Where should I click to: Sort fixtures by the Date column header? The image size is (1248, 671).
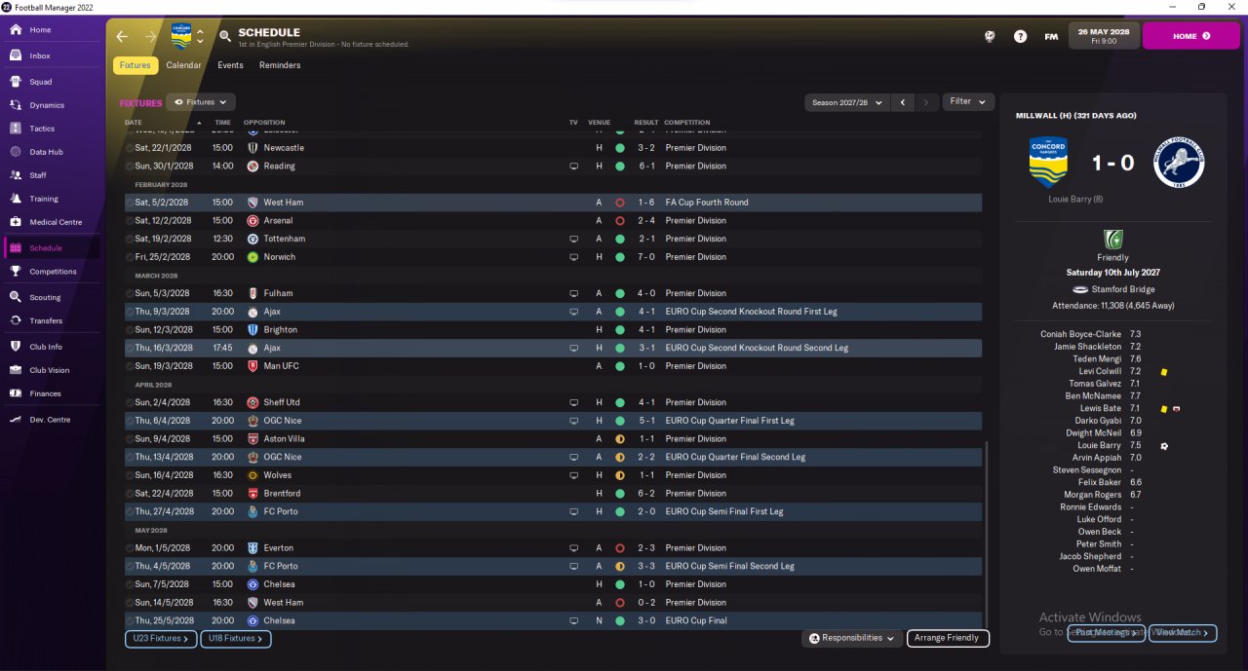(134, 123)
